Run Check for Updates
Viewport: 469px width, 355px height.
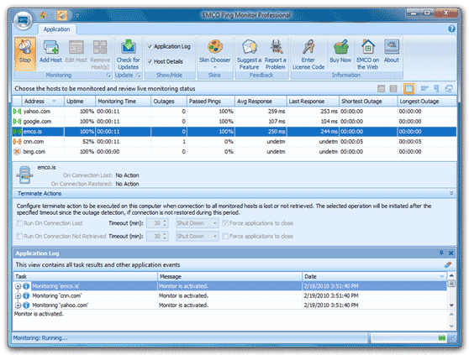pos(128,55)
